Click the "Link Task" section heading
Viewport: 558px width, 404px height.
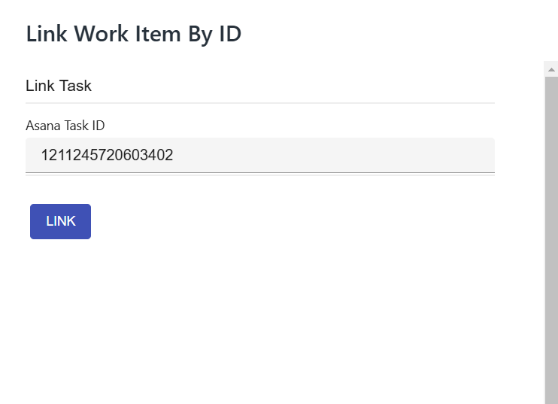(59, 86)
